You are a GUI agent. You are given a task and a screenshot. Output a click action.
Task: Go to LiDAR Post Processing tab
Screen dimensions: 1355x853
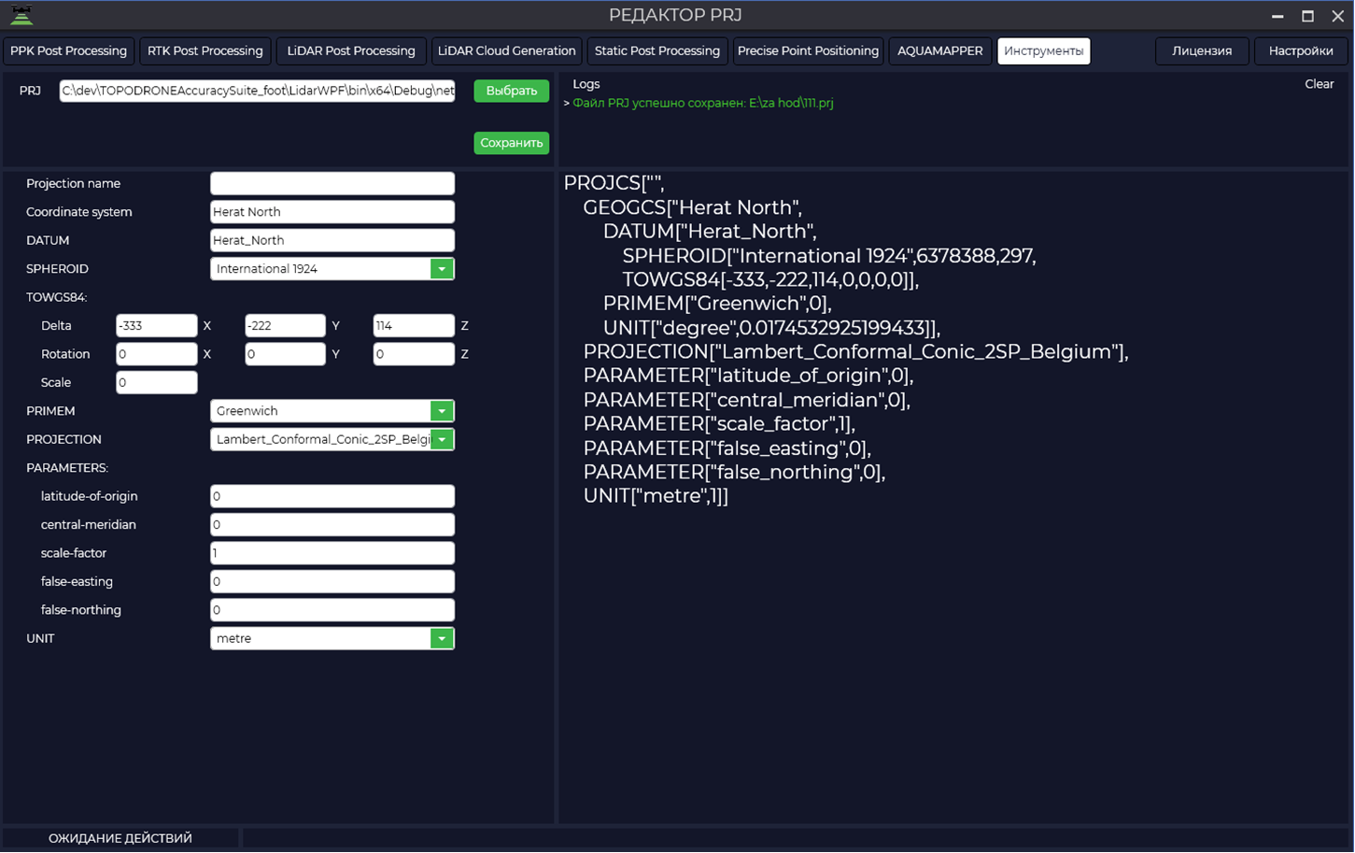click(351, 50)
